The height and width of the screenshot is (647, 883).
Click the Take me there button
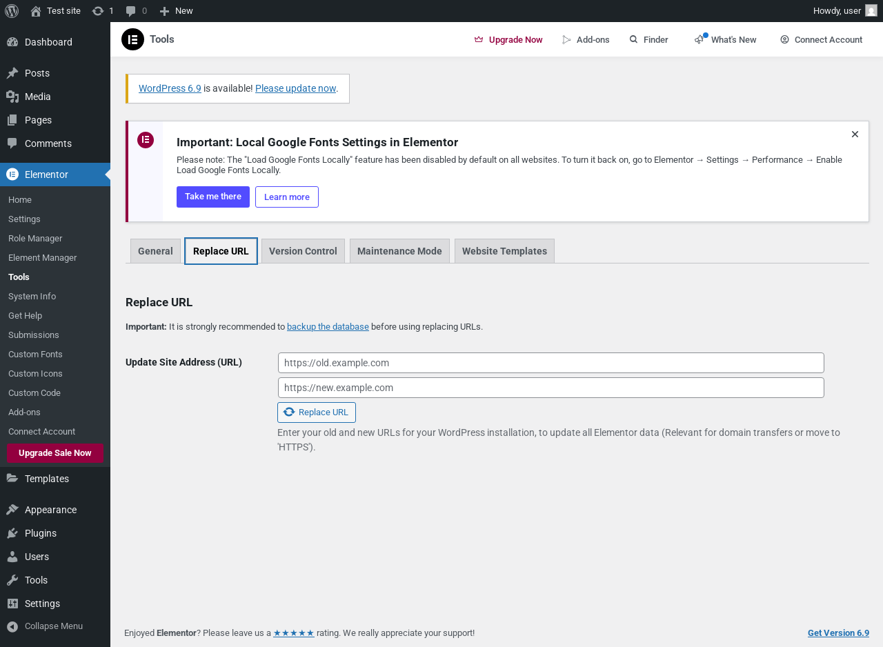pyautogui.click(x=213, y=197)
